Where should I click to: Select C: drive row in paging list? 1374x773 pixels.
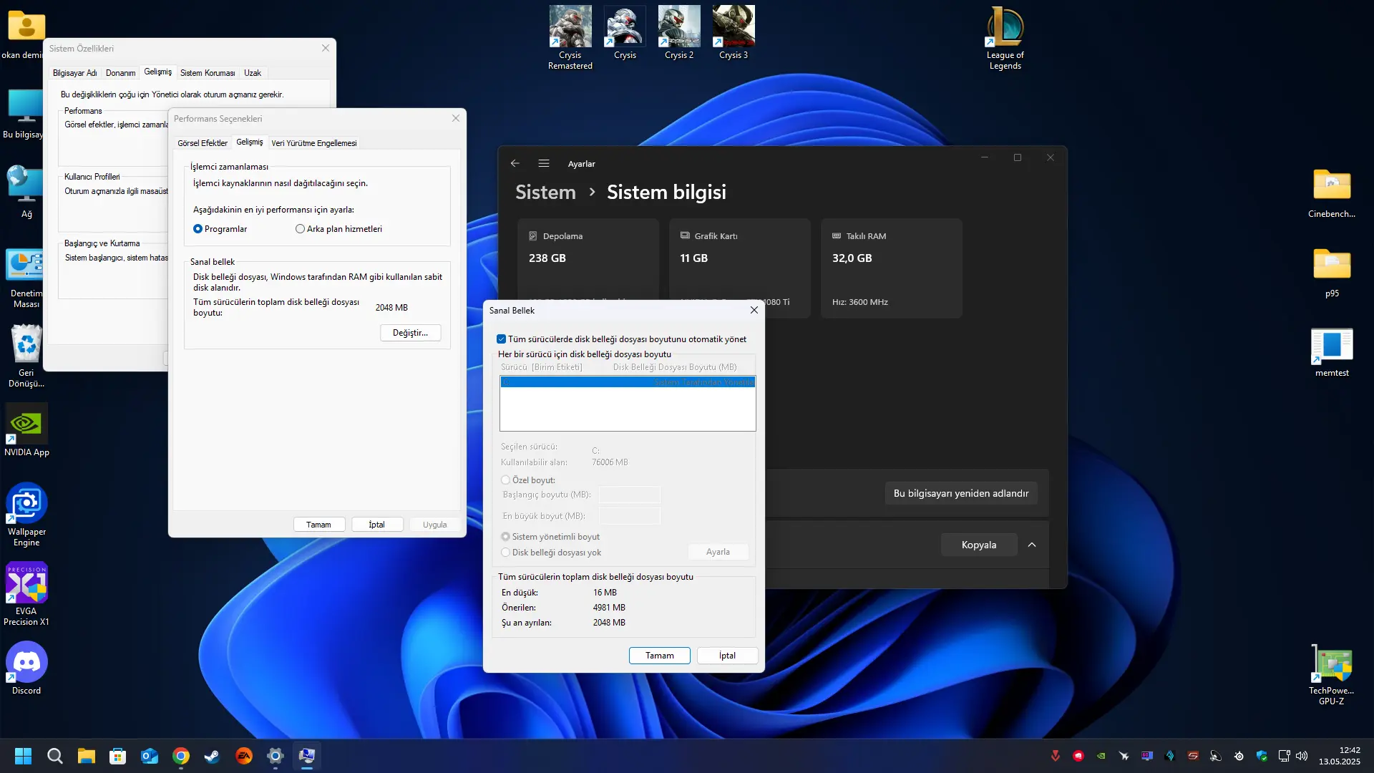628,382
